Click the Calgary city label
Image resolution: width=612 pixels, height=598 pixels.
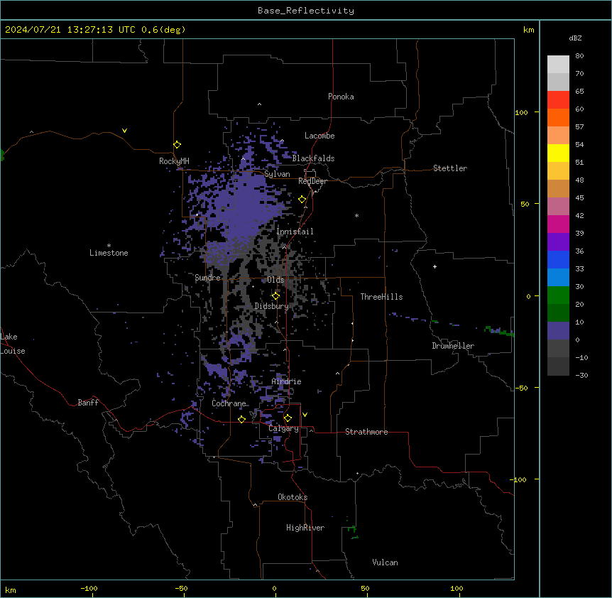(283, 428)
